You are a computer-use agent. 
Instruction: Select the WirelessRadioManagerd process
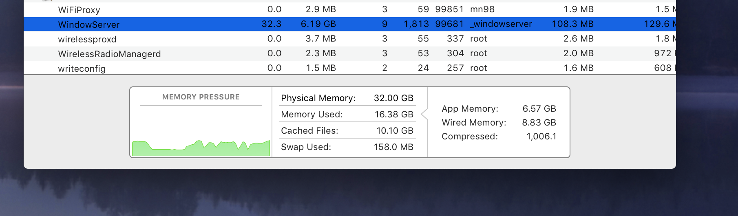click(109, 54)
